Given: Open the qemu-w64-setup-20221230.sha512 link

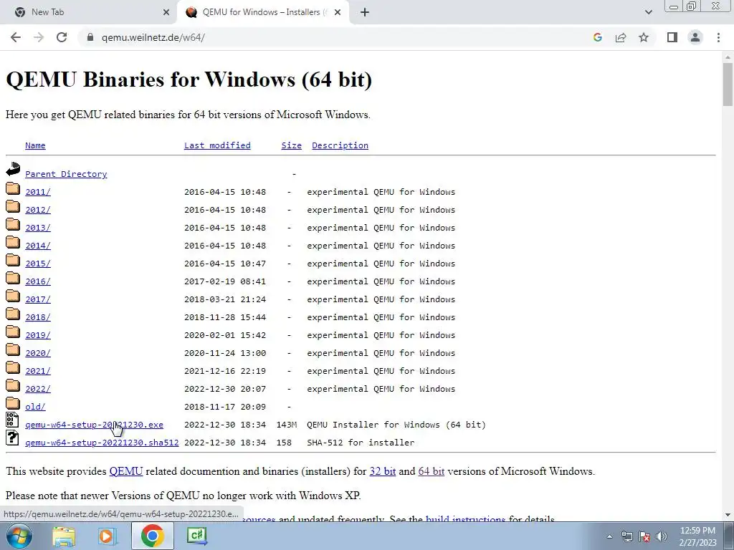Looking at the screenshot, I should pyautogui.click(x=102, y=443).
